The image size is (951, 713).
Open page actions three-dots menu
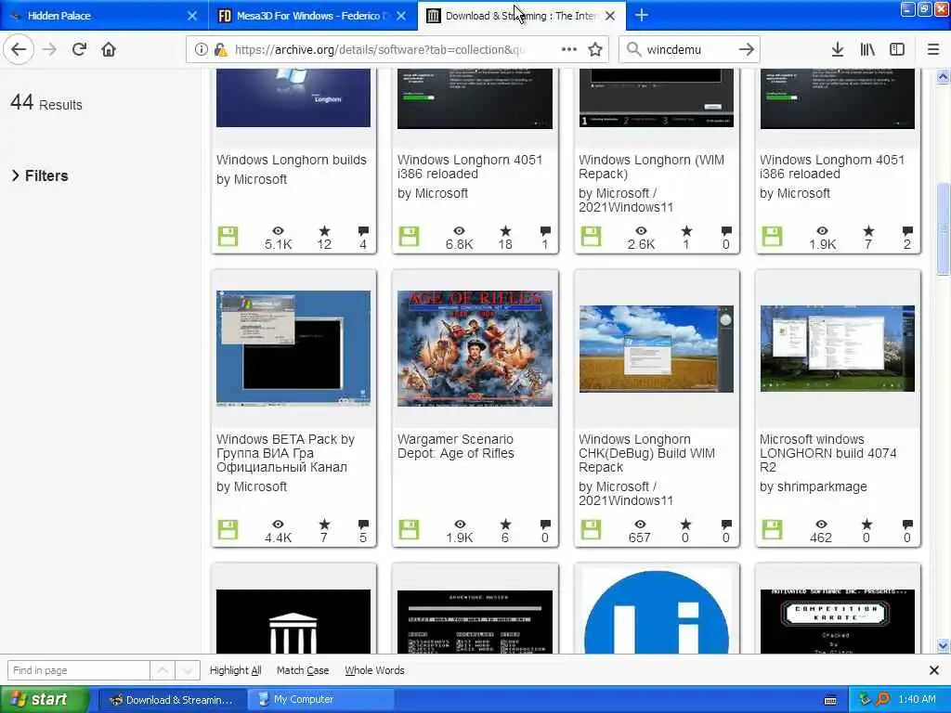pyautogui.click(x=569, y=50)
